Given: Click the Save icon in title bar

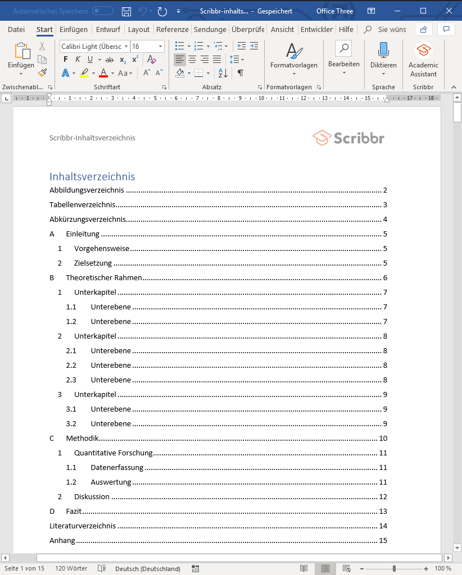Looking at the screenshot, I should 126,11.
